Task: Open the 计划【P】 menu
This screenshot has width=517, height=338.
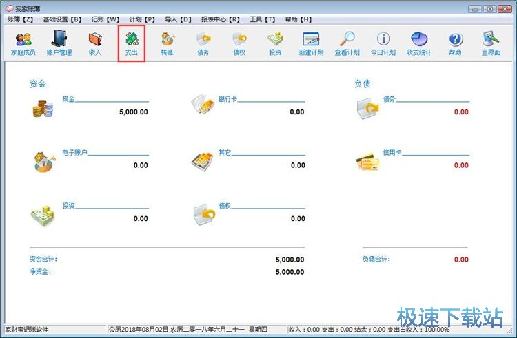Action: click(x=142, y=19)
